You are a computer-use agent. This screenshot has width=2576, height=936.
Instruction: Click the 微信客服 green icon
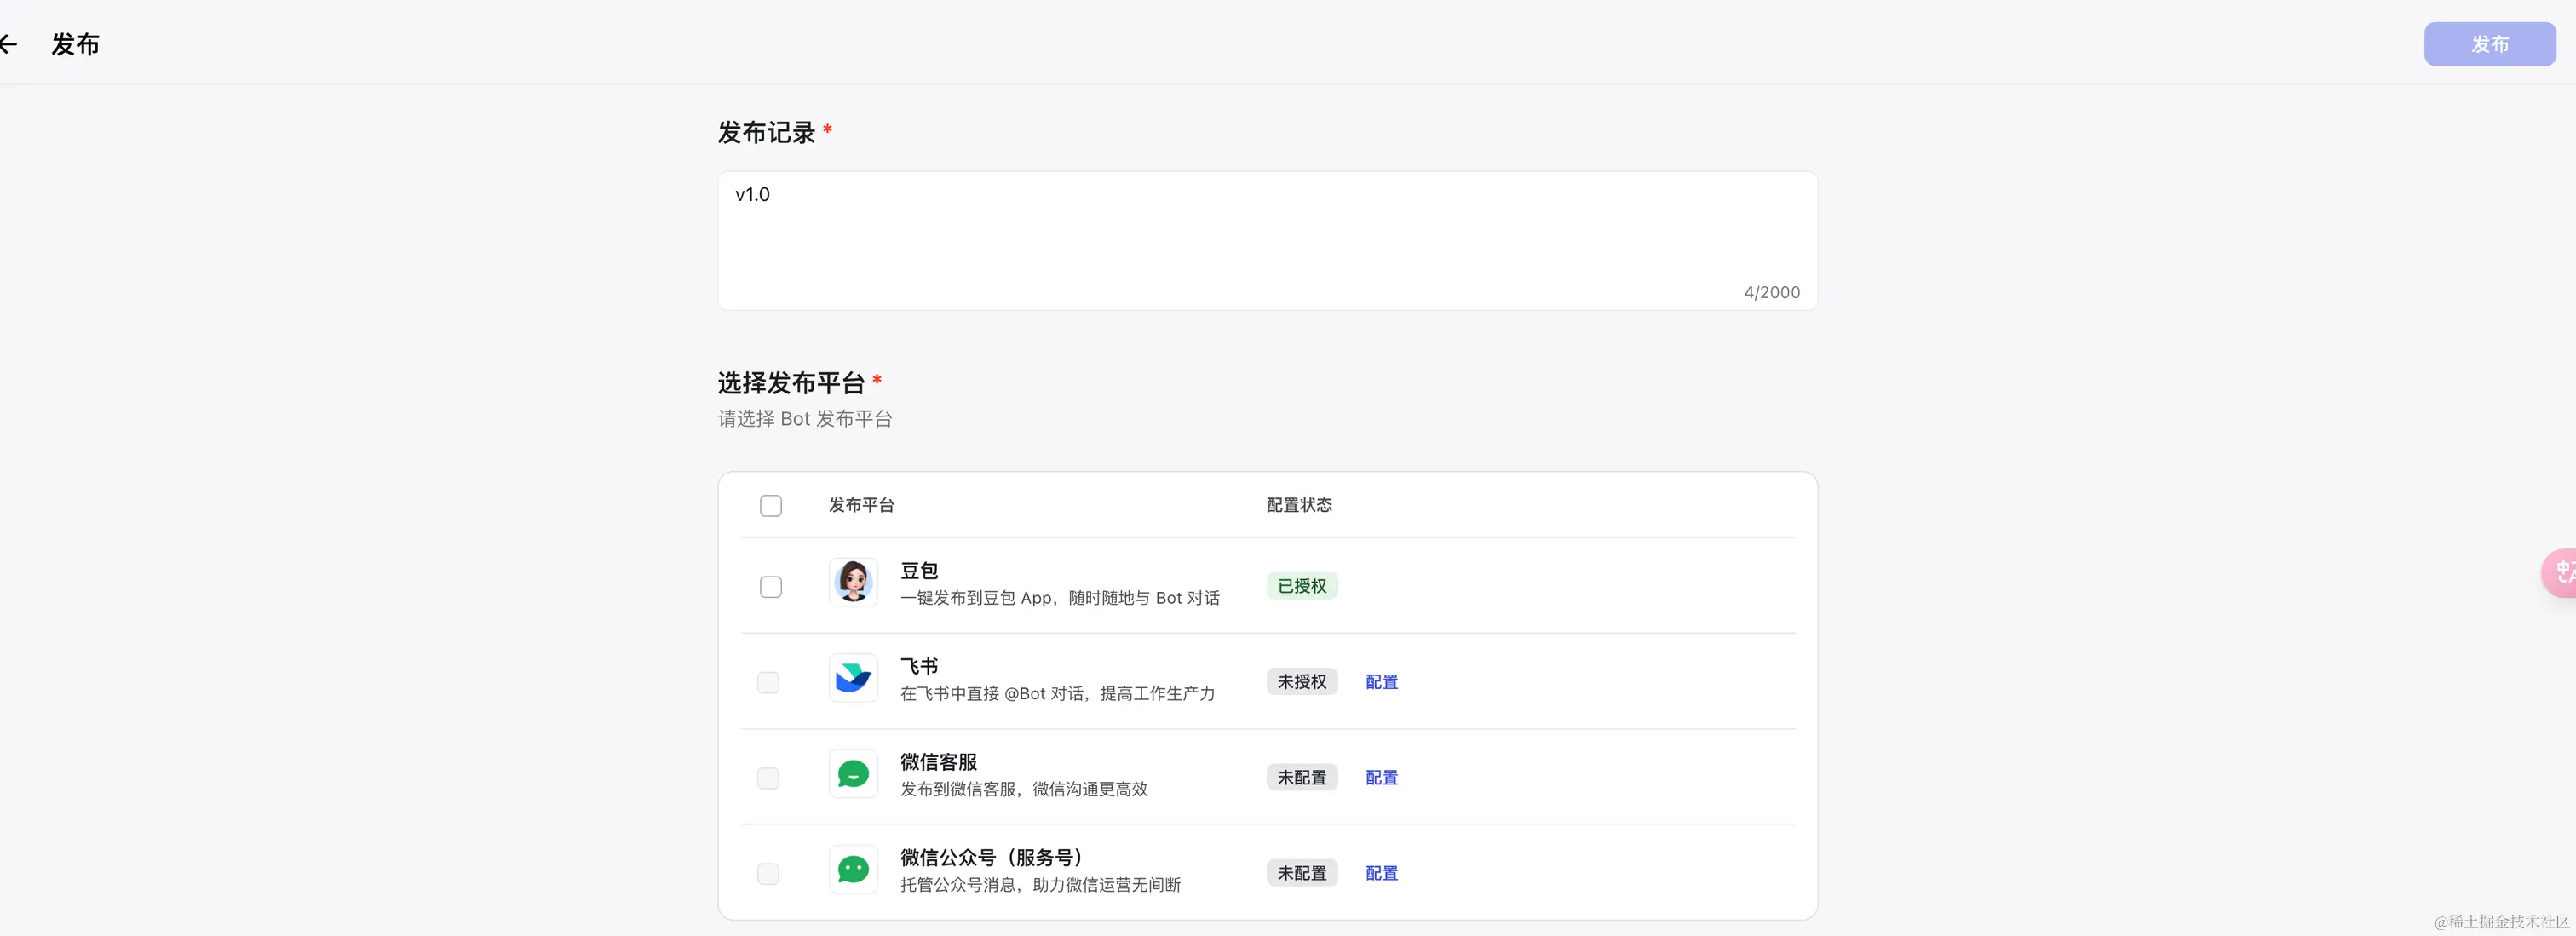(x=853, y=774)
